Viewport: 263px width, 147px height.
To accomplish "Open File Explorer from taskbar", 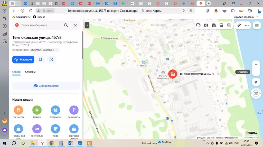I will (33, 143).
